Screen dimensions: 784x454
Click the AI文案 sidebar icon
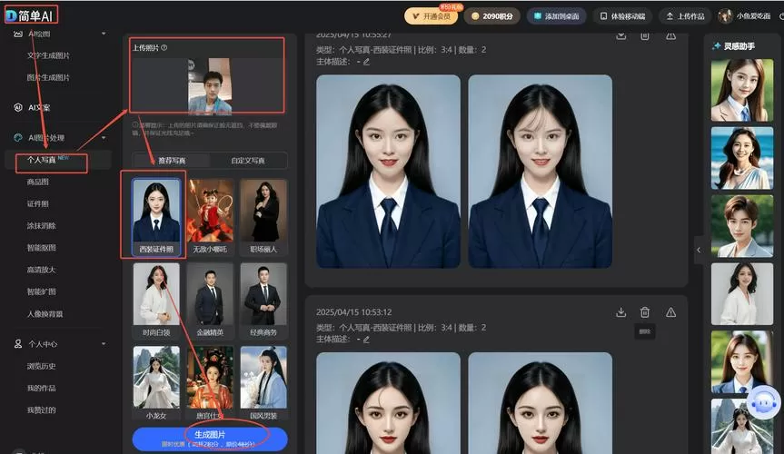tap(18, 107)
